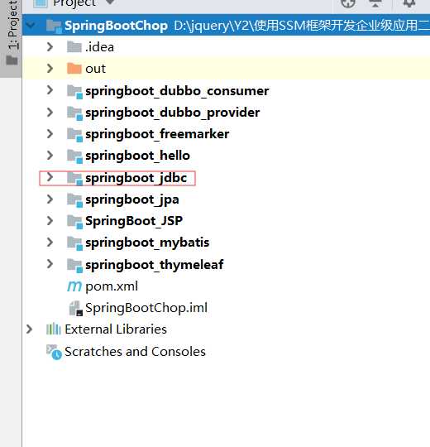Expand springboot_jdbc module arrow
430x447 pixels.
(x=50, y=177)
